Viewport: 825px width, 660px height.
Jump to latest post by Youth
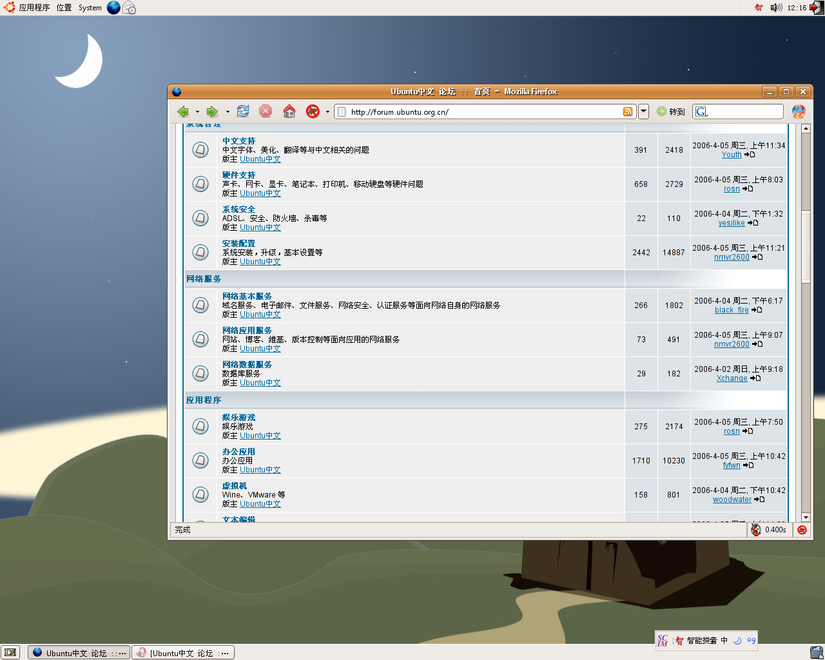[x=750, y=155]
